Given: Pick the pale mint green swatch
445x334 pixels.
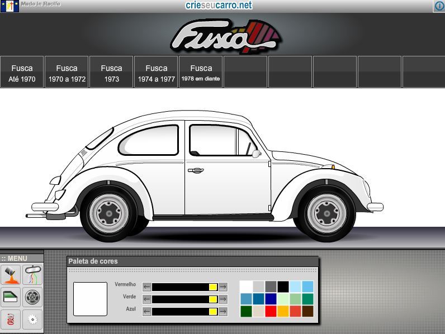Looking at the screenshot, I should point(283,299).
